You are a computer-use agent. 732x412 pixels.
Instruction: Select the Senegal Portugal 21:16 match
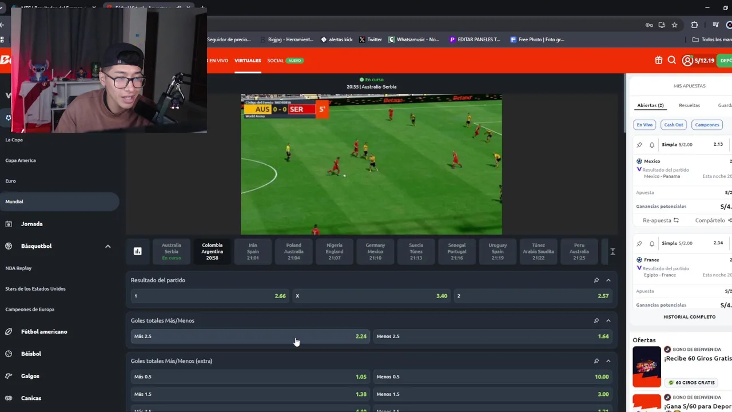coord(457,251)
